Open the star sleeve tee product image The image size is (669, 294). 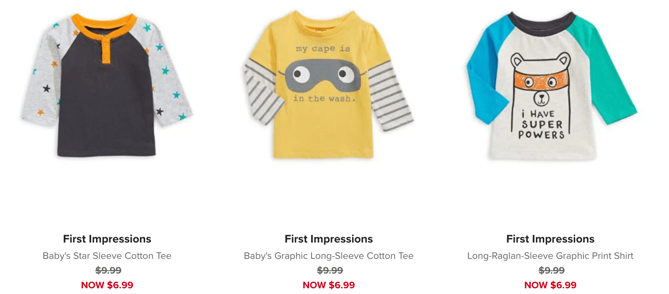tap(107, 85)
